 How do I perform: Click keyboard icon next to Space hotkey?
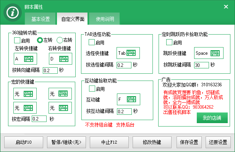[x=215, y=53]
